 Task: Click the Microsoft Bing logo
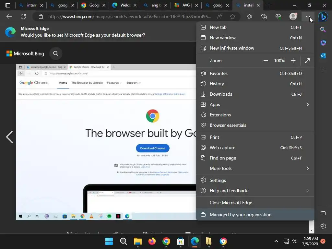25,53
